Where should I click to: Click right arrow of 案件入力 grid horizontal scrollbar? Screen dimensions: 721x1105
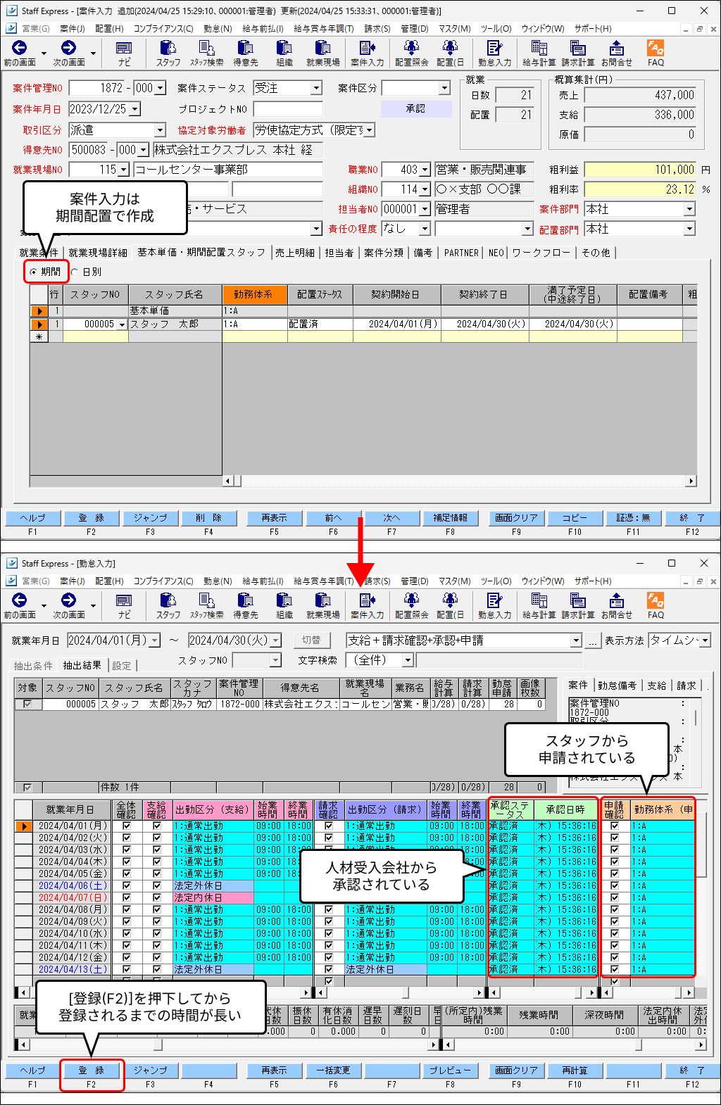pyautogui.click(x=691, y=481)
